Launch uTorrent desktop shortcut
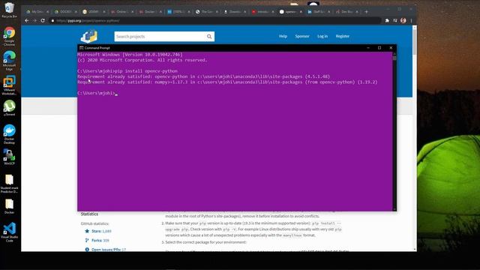 [9, 108]
